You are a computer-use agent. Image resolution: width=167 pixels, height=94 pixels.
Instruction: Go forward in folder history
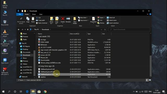pos(22,30)
